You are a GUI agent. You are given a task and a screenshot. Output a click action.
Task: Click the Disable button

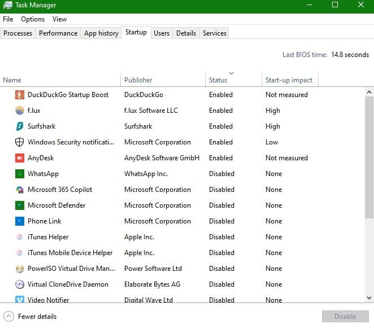tap(345, 317)
